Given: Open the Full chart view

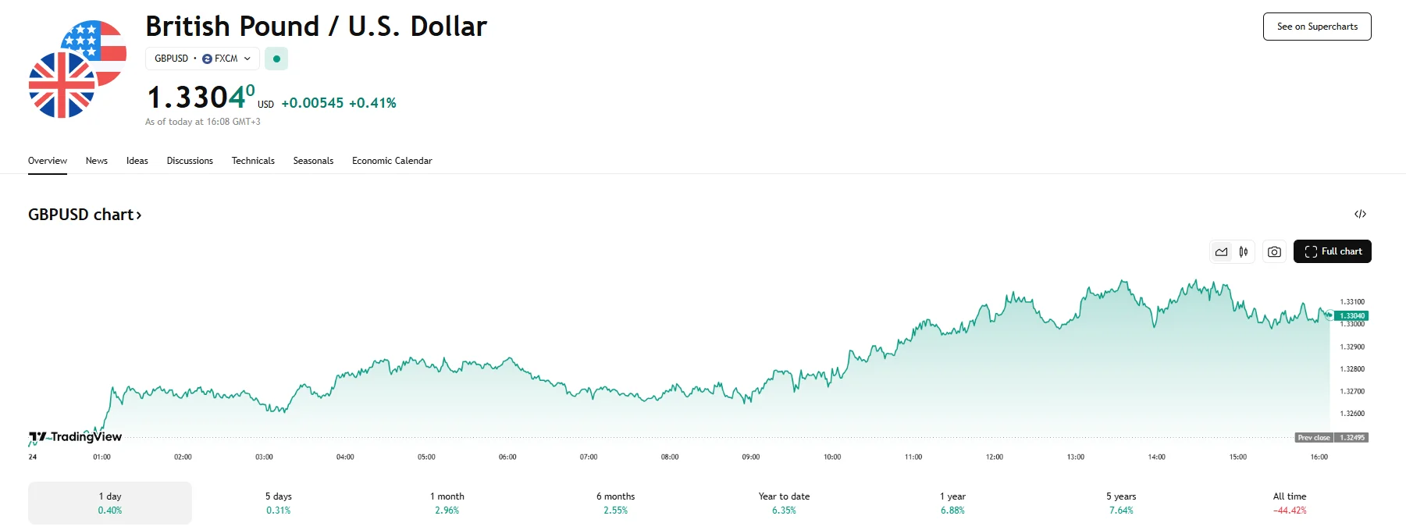Looking at the screenshot, I should coord(1332,251).
